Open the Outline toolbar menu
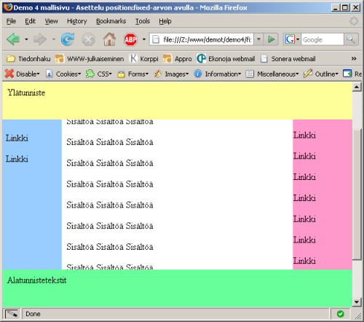The height and width of the screenshot is (322, 364). (321, 74)
